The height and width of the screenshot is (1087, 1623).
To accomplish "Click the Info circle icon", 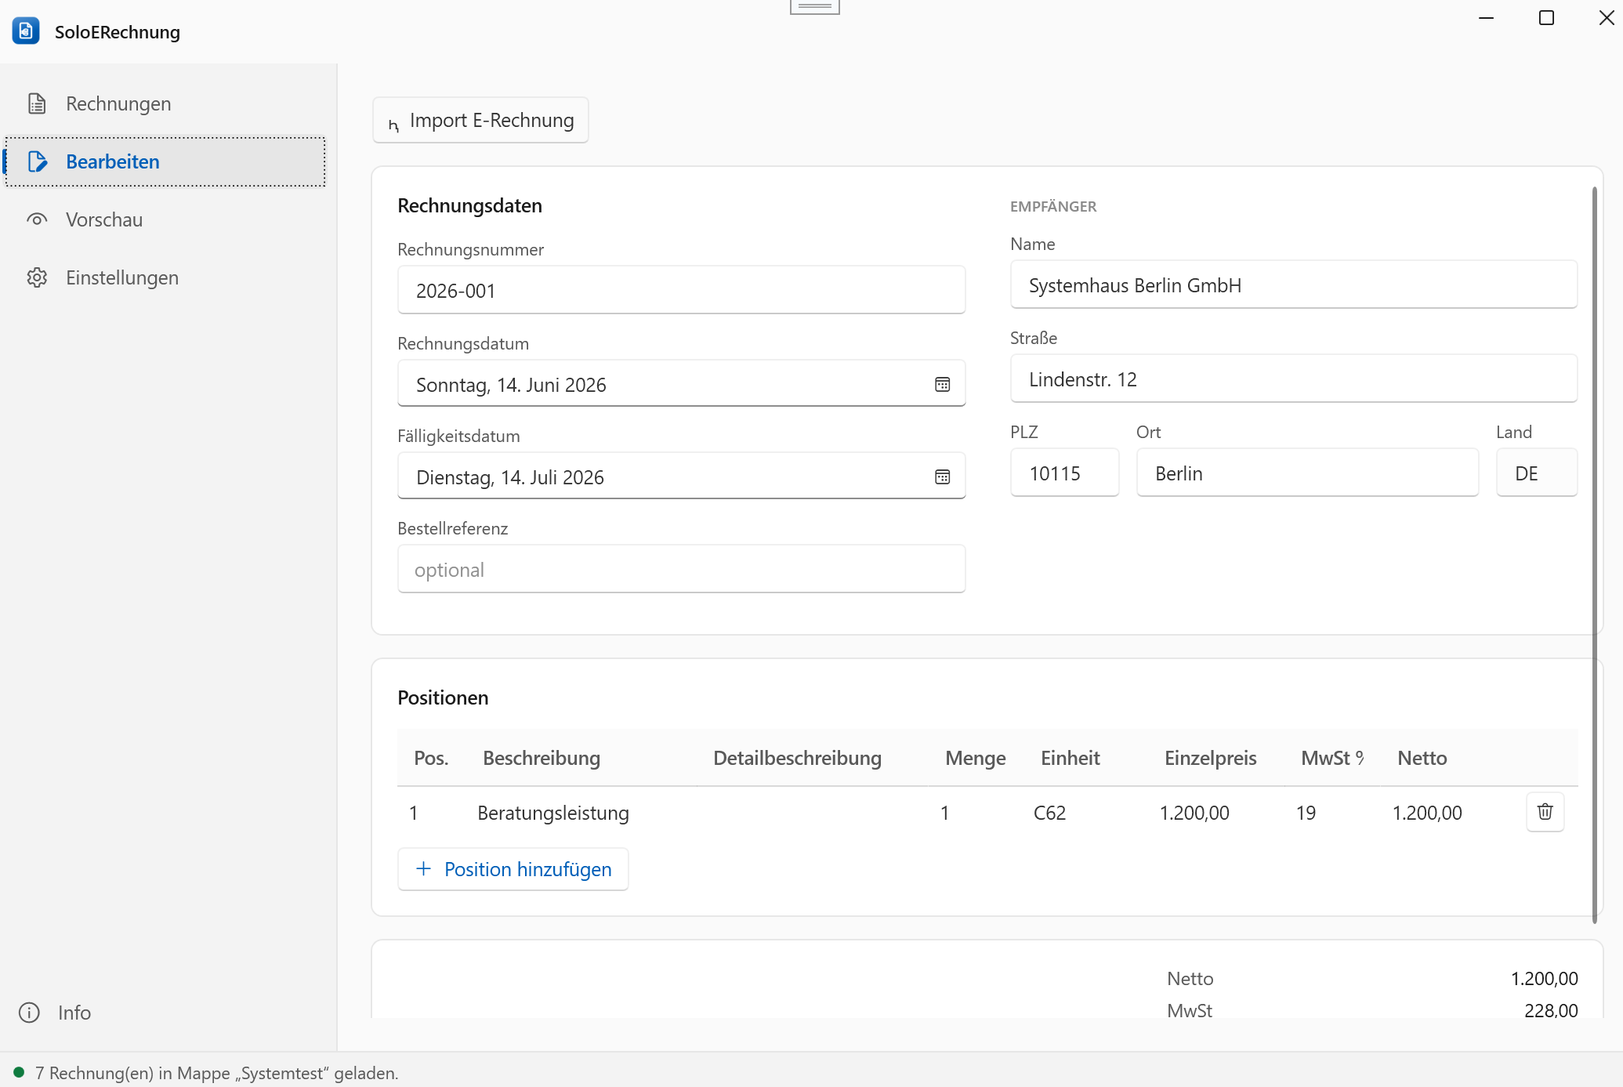I will pyautogui.click(x=29, y=1013).
